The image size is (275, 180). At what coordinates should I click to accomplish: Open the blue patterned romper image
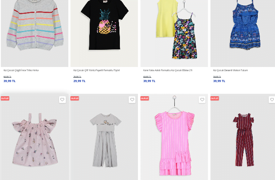[x=243, y=33]
